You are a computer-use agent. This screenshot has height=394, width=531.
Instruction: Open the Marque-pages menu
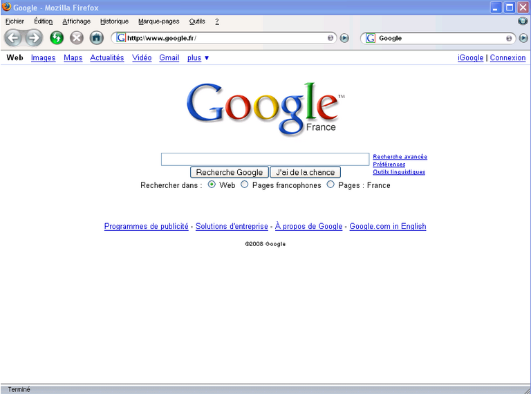coord(159,21)
